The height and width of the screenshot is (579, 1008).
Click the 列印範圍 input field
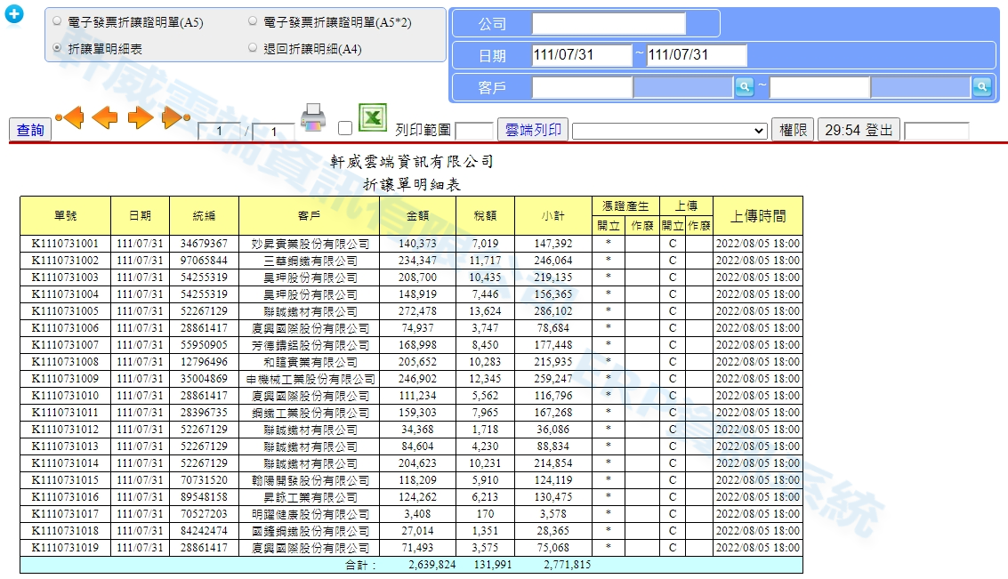tap(474, 131)
